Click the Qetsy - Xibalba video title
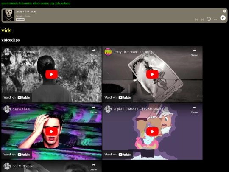The height and width of the screenshot is (172, 229). pos(26,52)
